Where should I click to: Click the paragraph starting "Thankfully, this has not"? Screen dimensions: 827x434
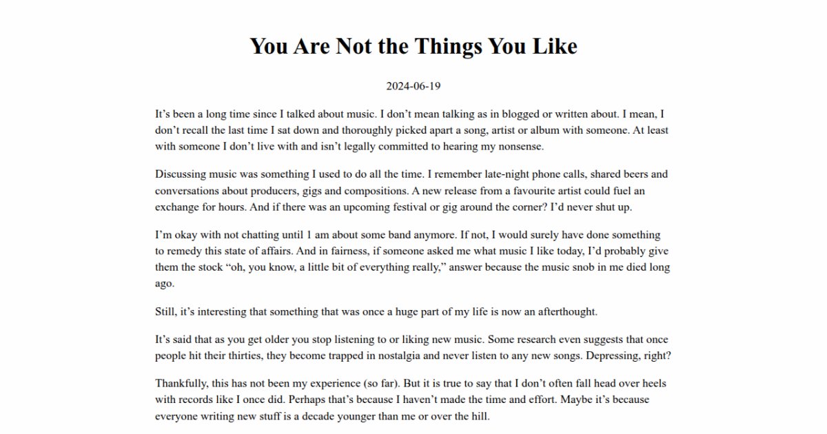[412, 400]
